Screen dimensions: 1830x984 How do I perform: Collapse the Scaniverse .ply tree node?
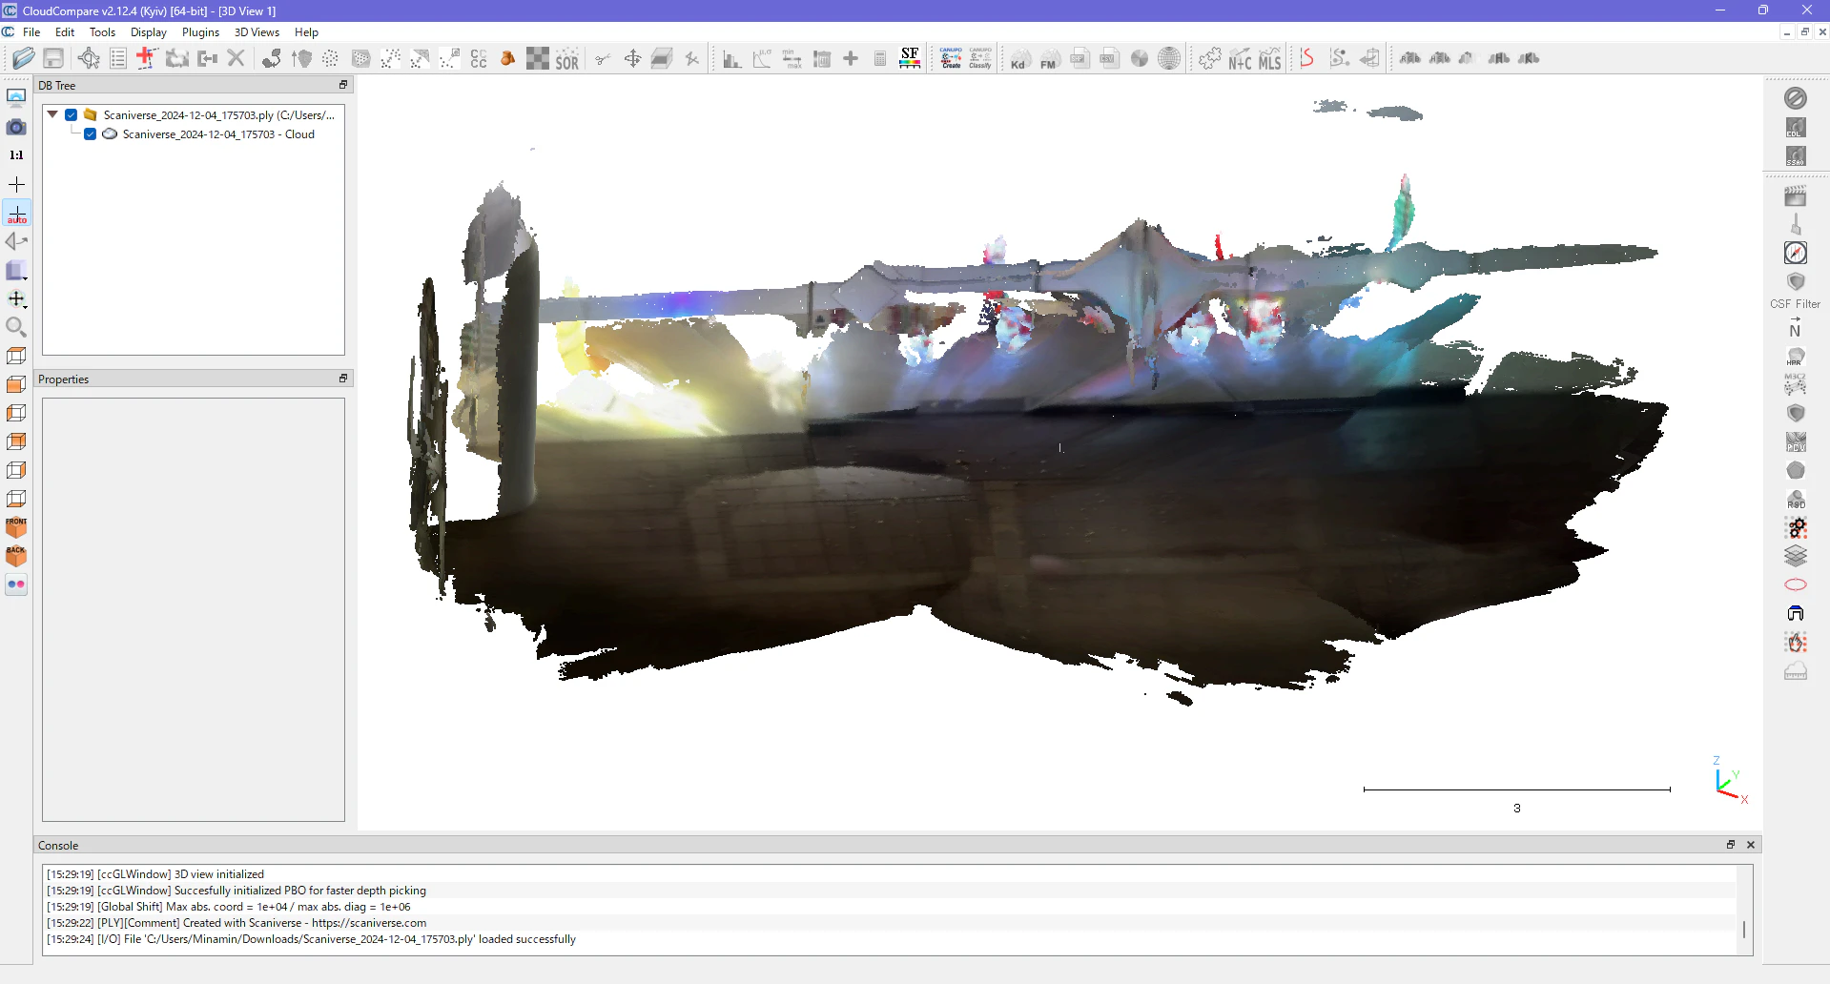point(53,114)
